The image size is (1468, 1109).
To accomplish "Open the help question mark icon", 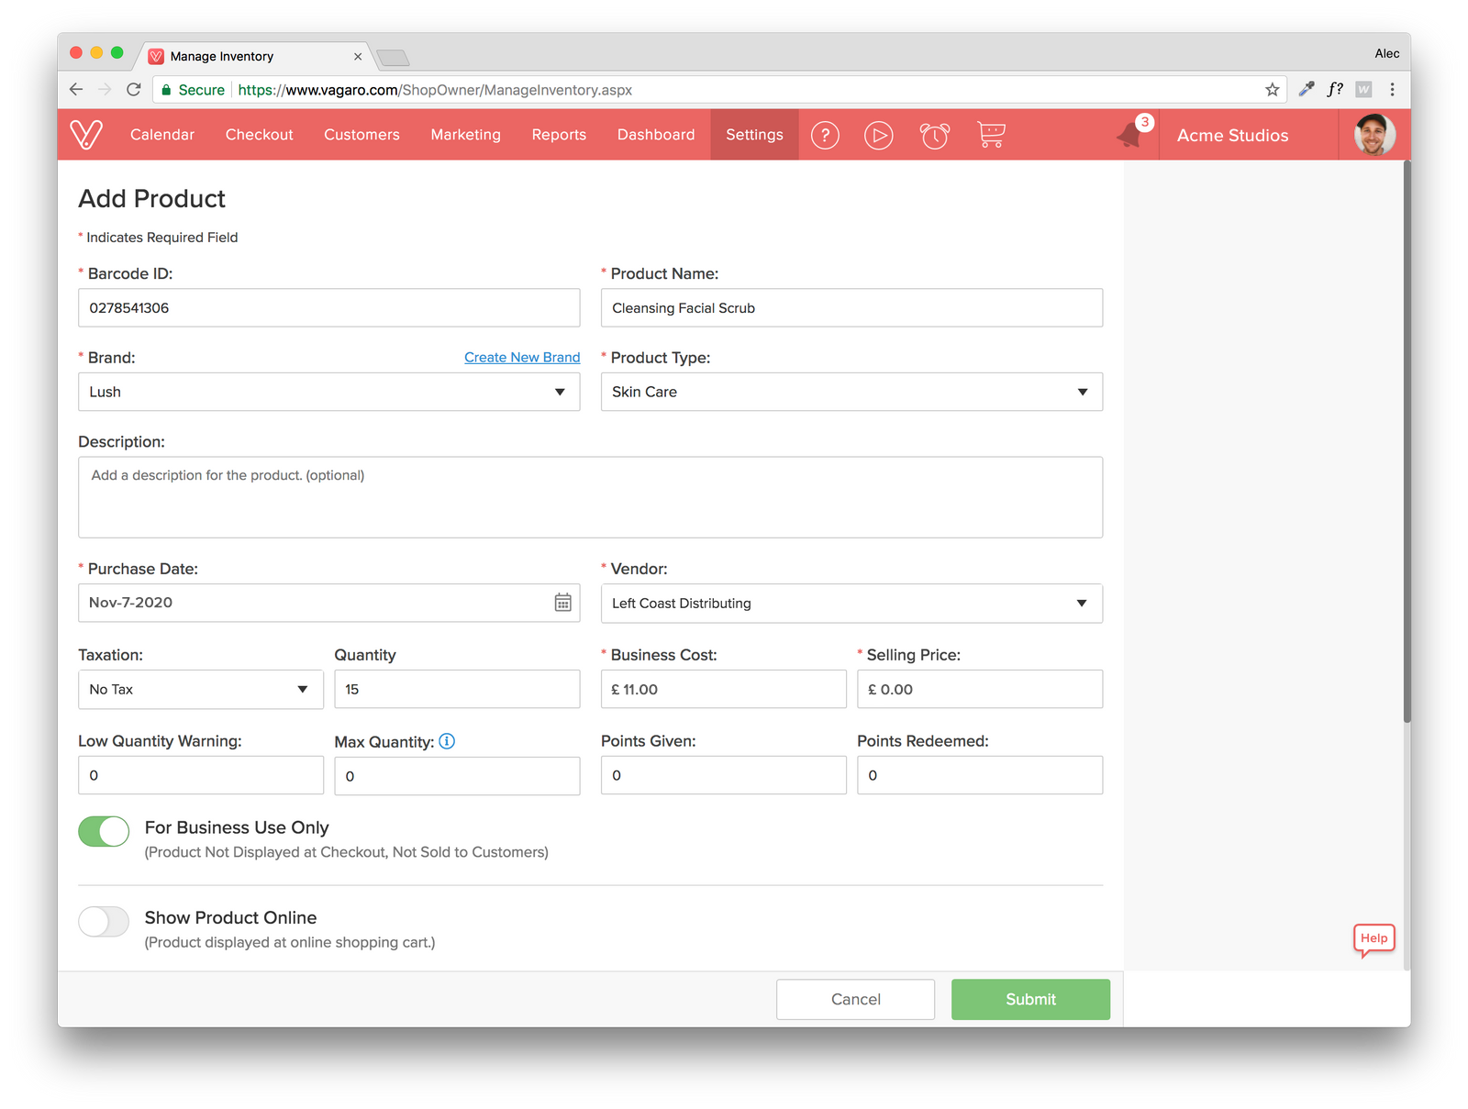I will point(825,136).
